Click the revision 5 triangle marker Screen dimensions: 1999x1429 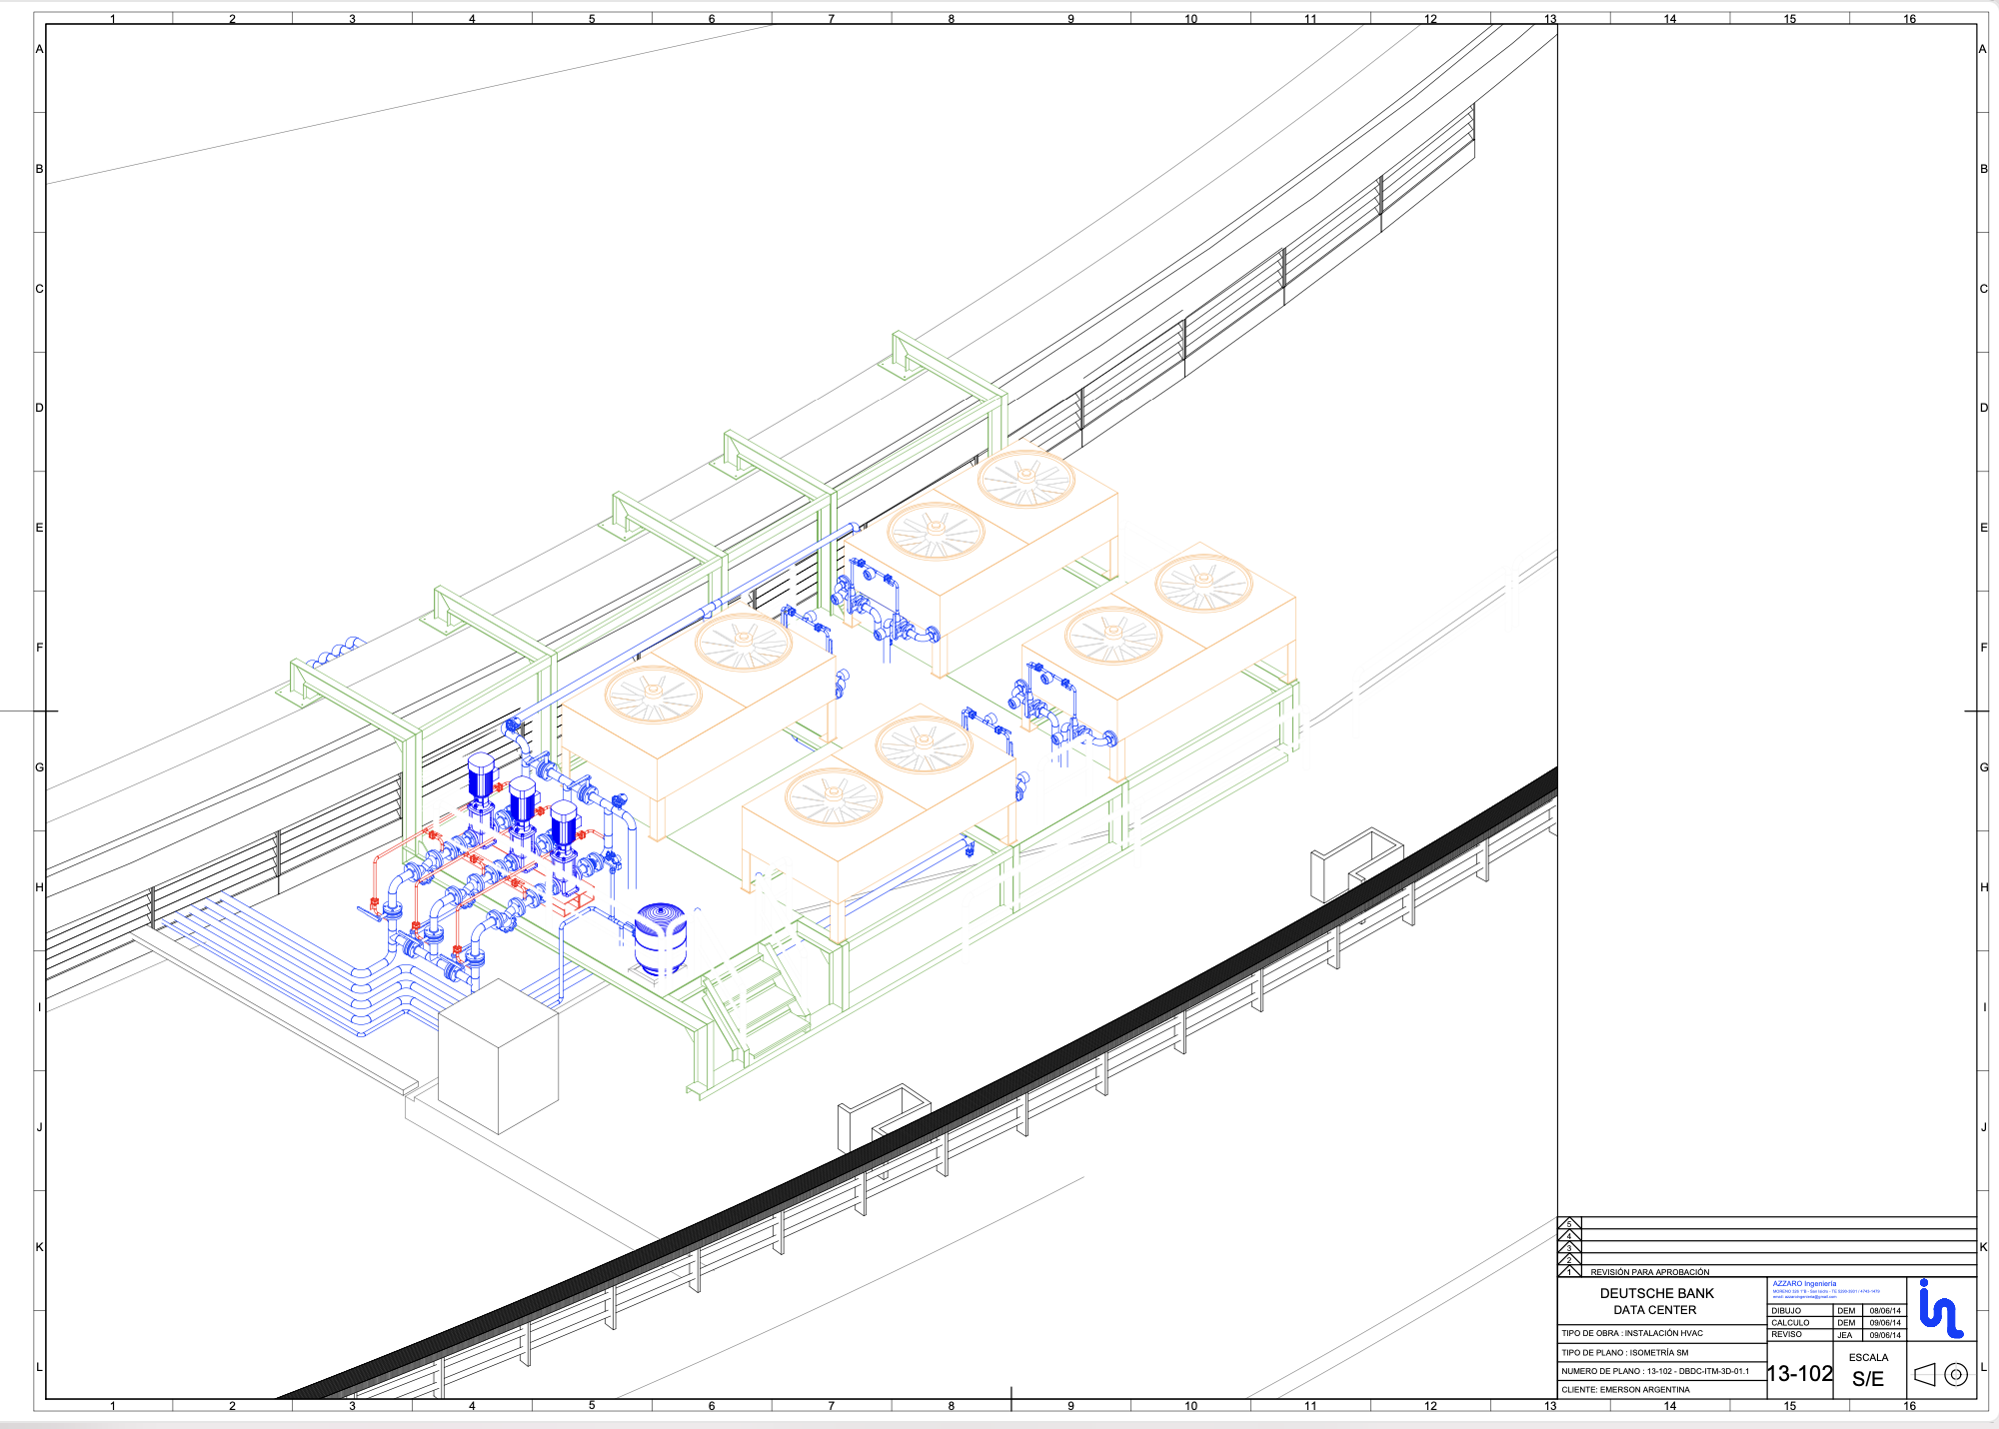(1569, 1223)
